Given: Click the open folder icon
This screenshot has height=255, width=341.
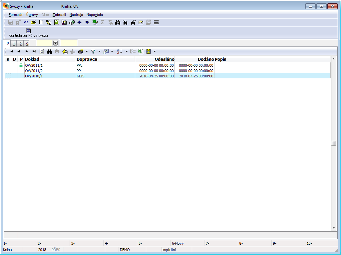Looking at the screenshot, I should point(33,22).
